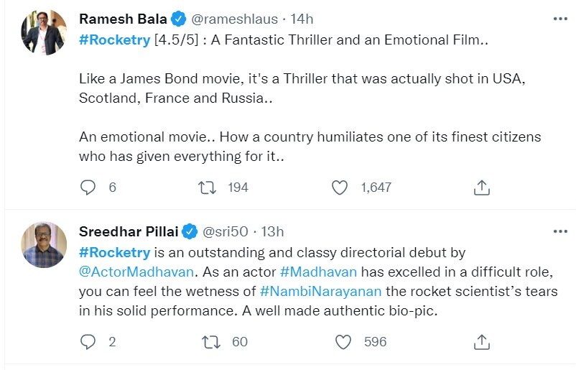Click the 13h timestamp on Sreedhar's tweet

pos(272,231)
